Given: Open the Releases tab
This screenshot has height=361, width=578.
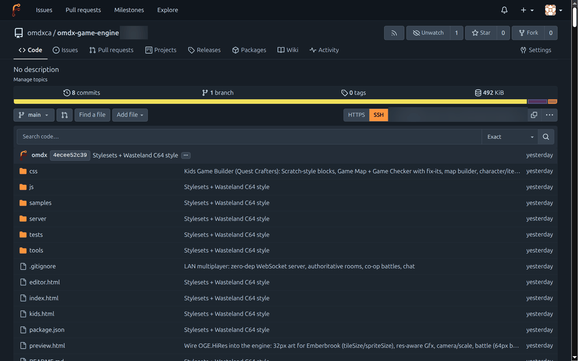Looking at the screenshot, I should (204, 50).
